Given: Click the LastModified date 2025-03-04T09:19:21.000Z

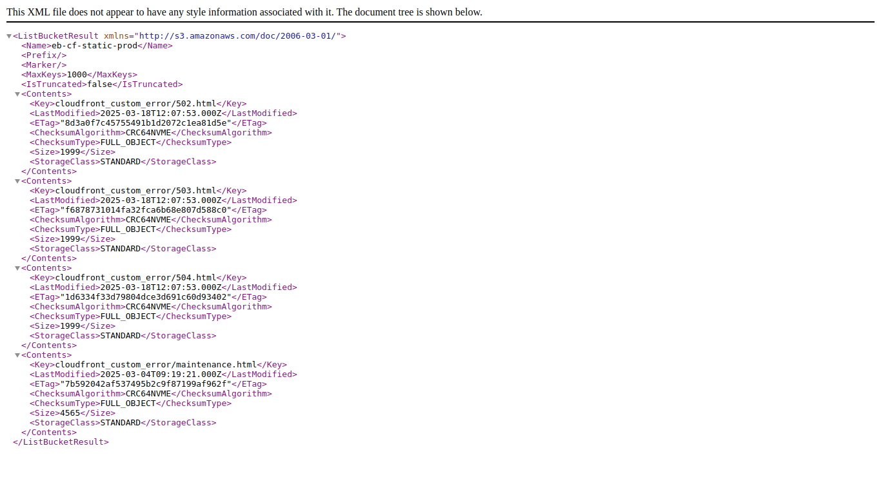Looking at the screenshot, I should click(x=159, y=374).
